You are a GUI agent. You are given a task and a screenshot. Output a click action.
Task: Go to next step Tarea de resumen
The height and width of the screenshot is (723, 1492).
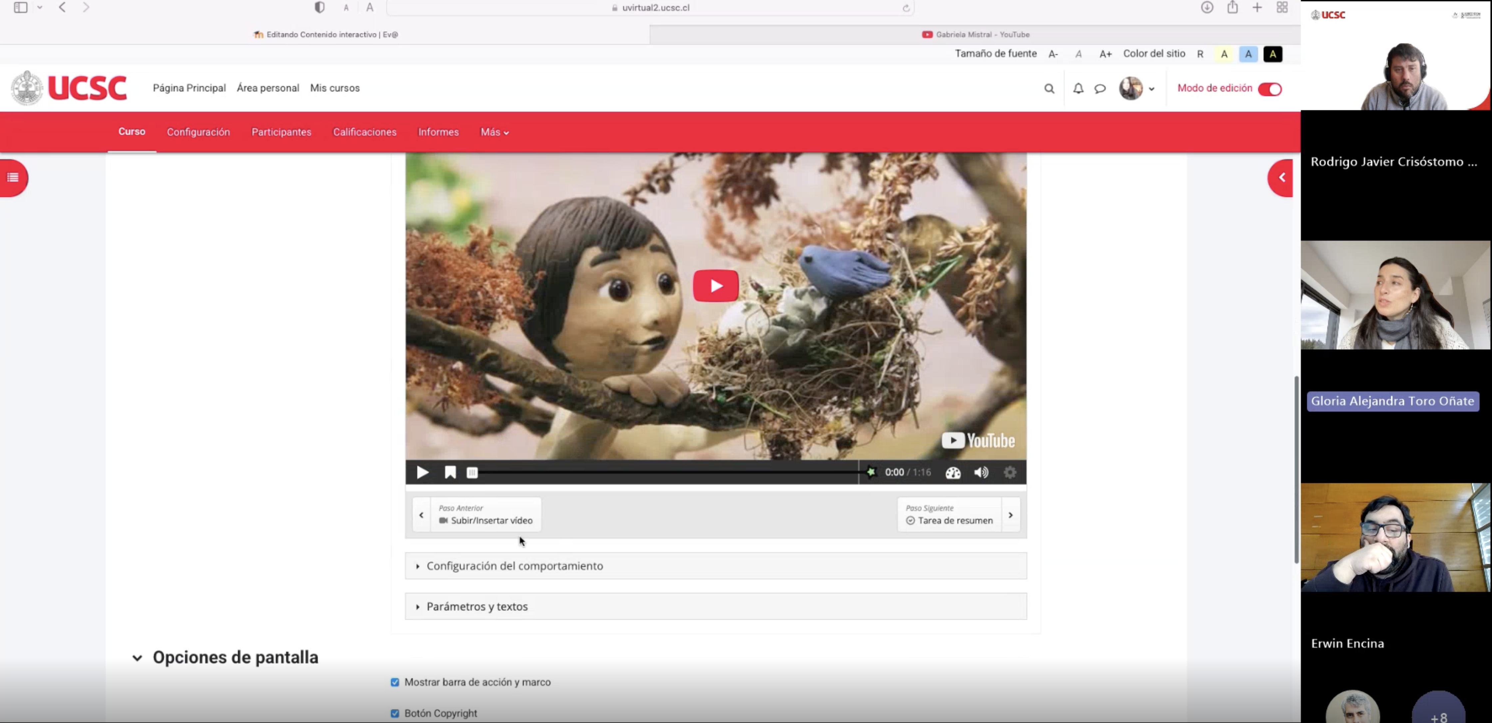(949, 515)
